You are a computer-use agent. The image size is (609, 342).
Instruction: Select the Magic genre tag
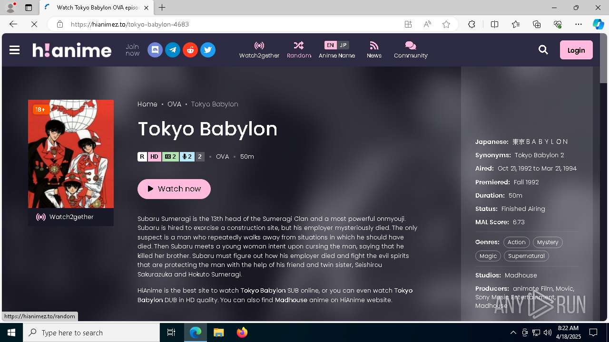[488, 256]
